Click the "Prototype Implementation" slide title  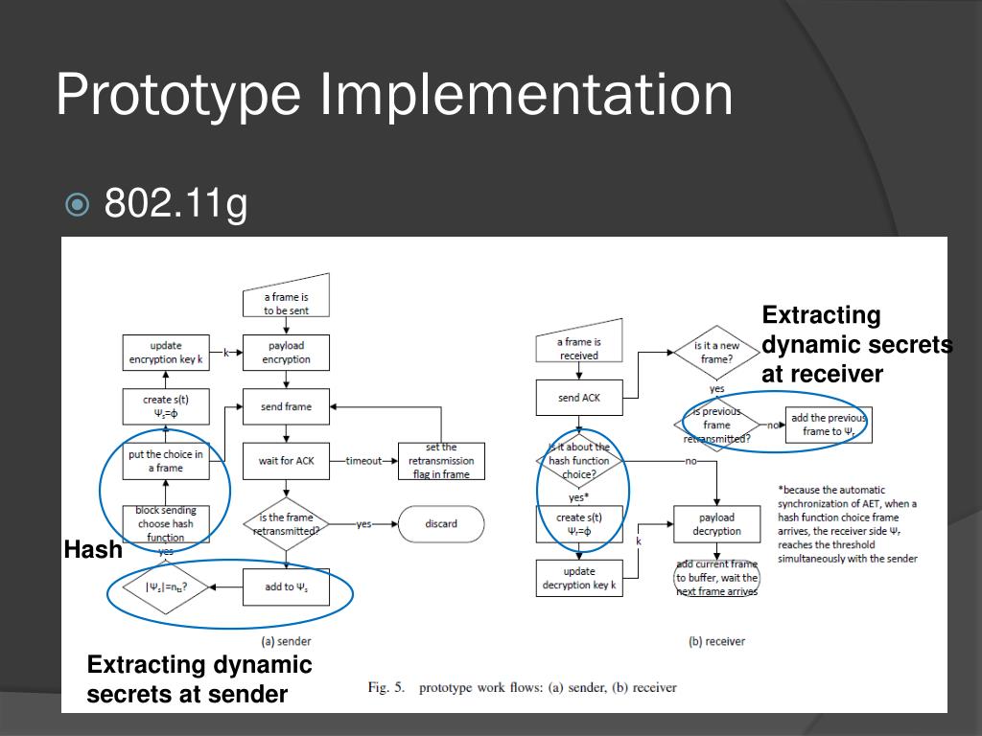[394, 95]
